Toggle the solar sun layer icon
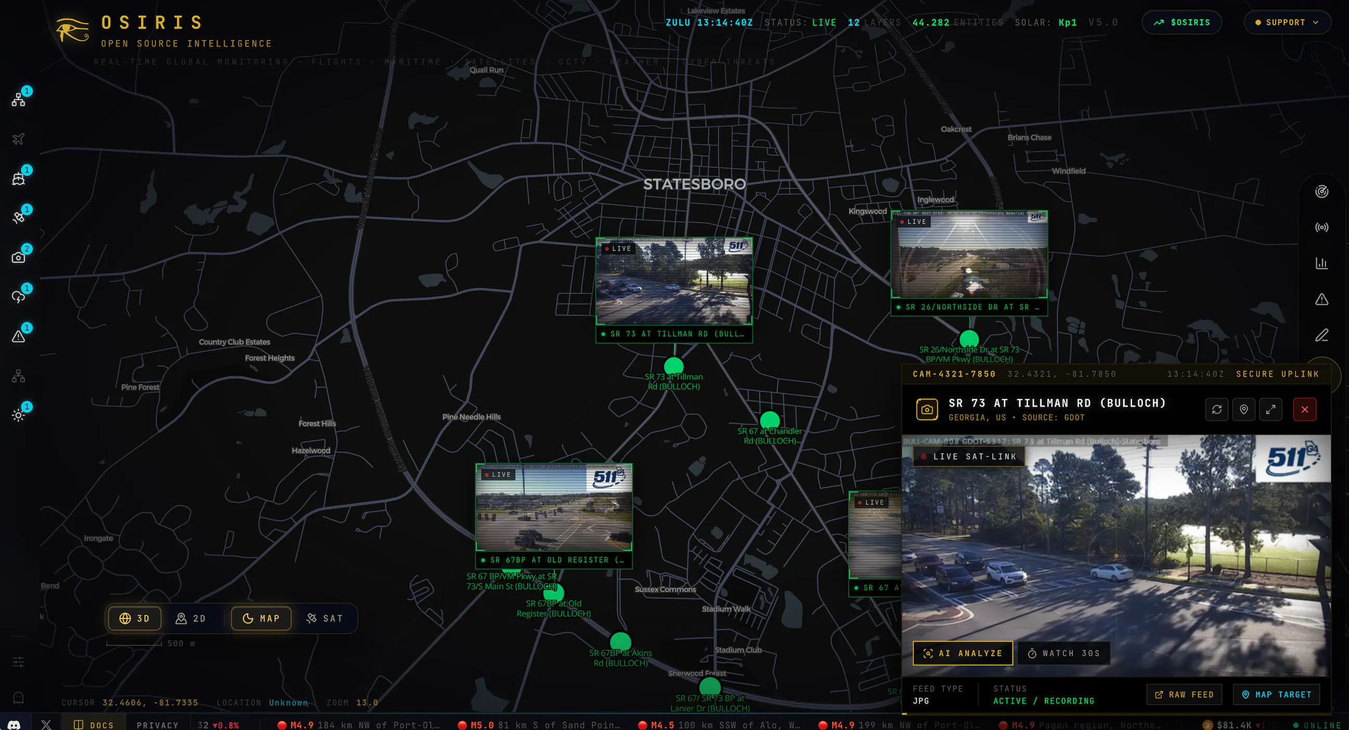Screen dimensions: 1349x730 coord(18,415)
